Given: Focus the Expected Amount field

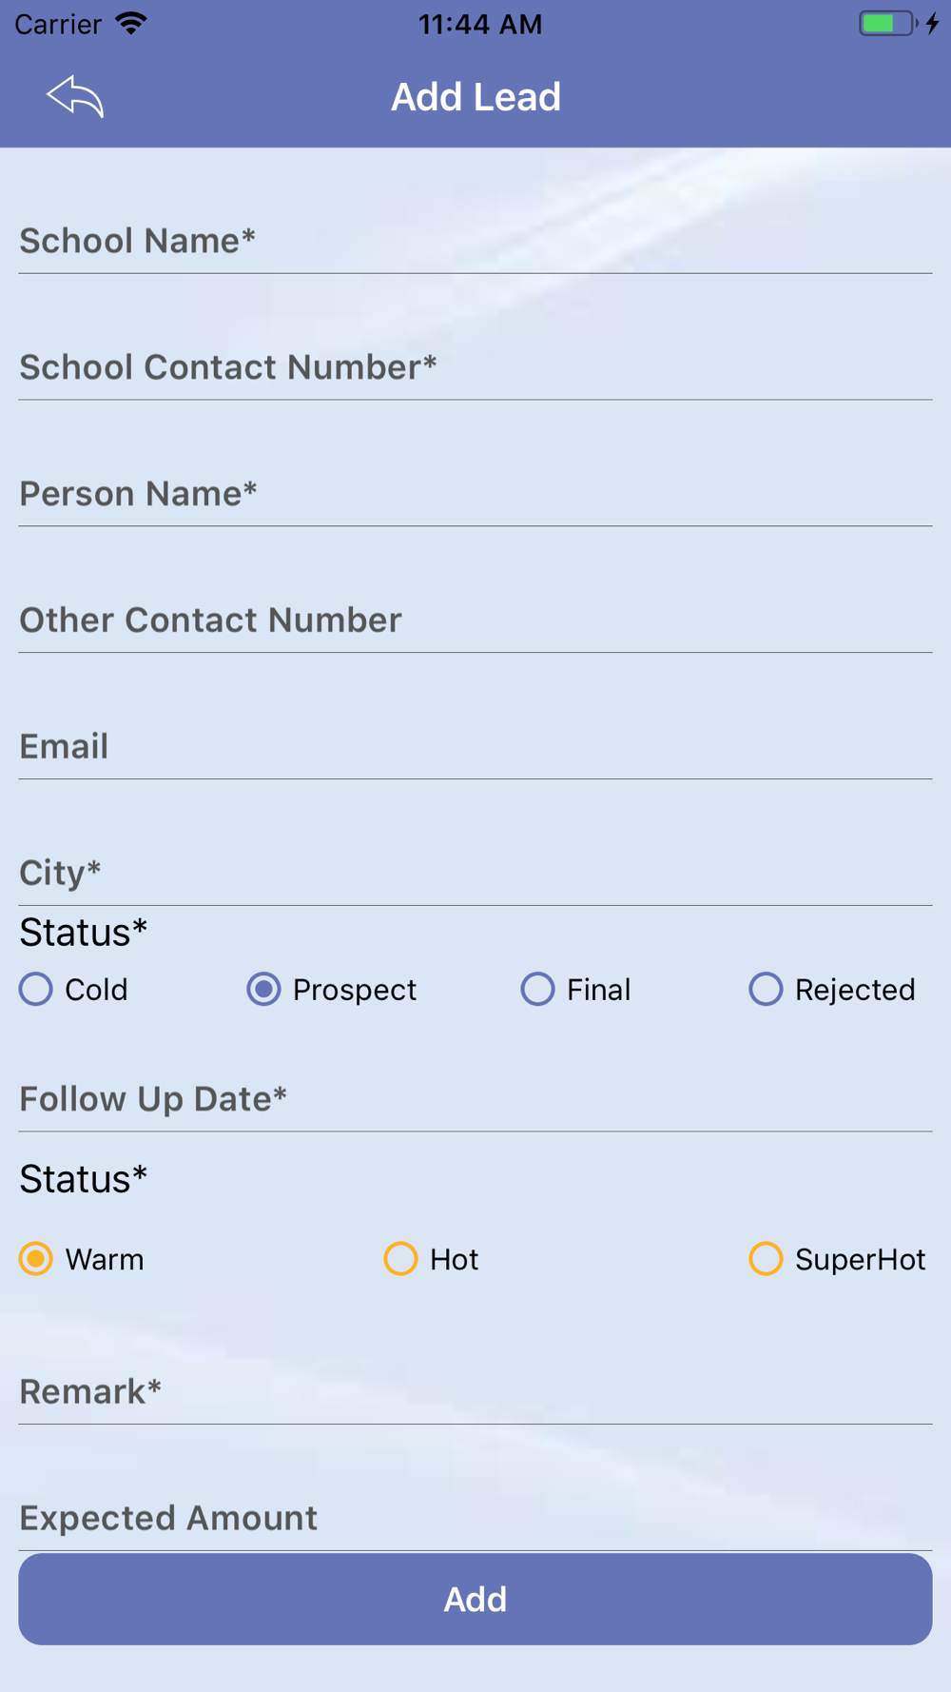Looking at the screenshot, I should (475, 1519).
